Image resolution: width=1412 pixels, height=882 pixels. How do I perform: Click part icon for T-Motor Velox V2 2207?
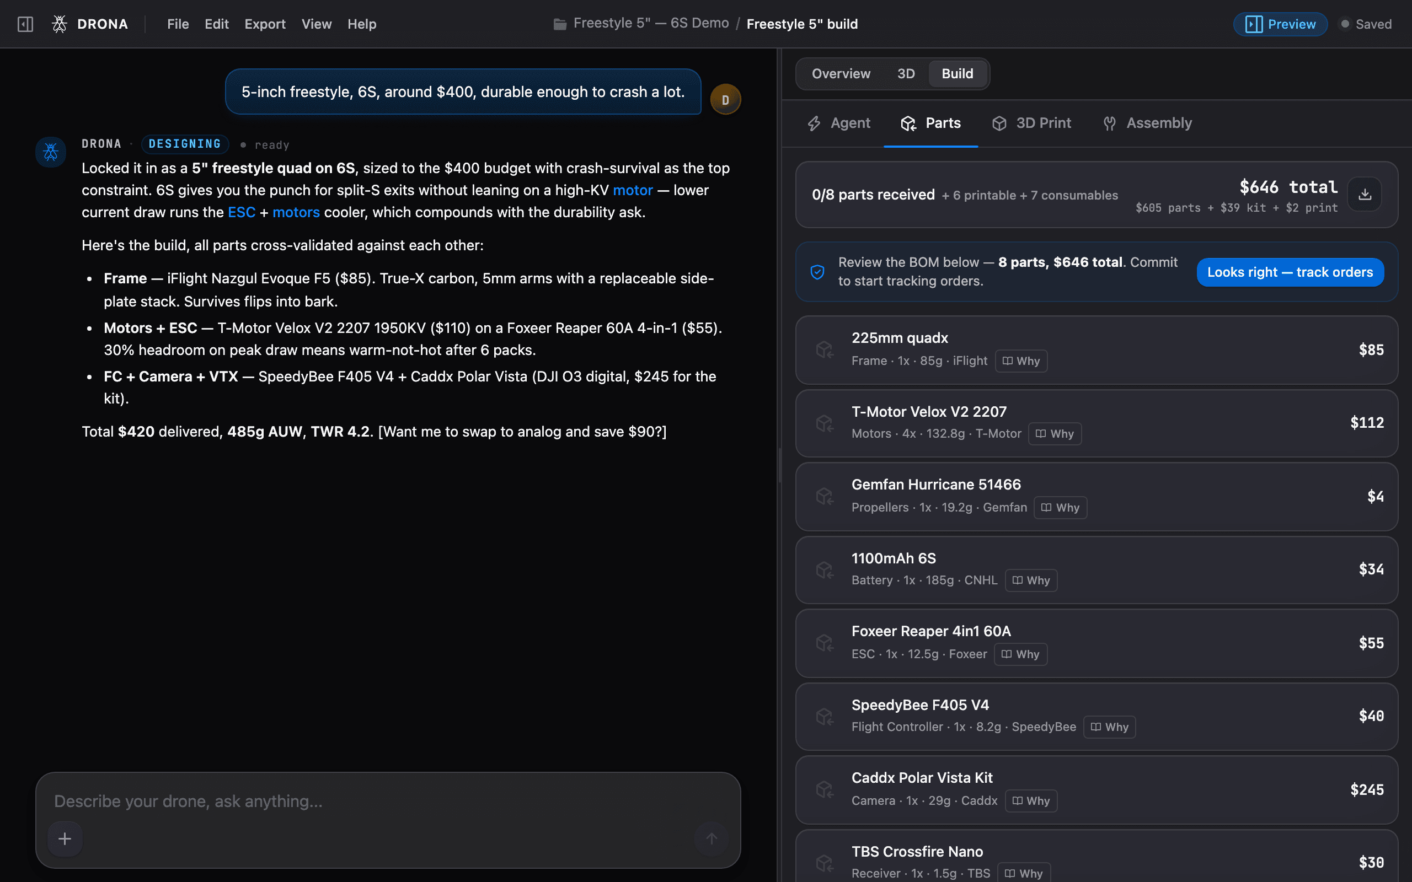click(x=825, y=423)
